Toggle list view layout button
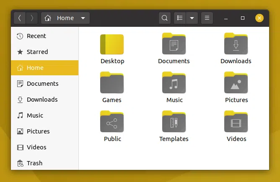The width and height of the screenshot is (280, 182). point(180,18)
